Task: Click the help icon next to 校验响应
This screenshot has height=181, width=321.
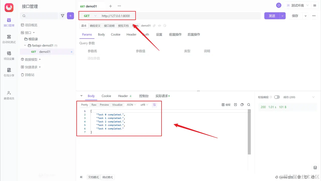Action: (271, 97)
